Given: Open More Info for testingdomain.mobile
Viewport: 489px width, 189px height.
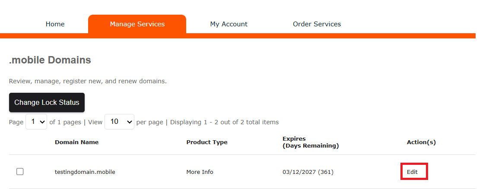Looking at the screenshot, I should coord(200,172).
